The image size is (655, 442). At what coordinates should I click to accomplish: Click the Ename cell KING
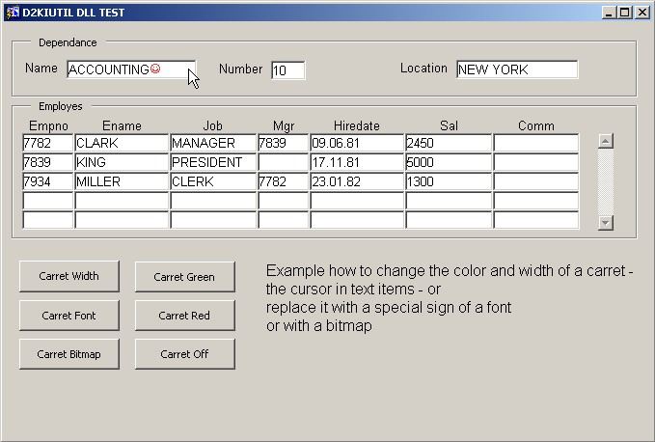(122, 162)
